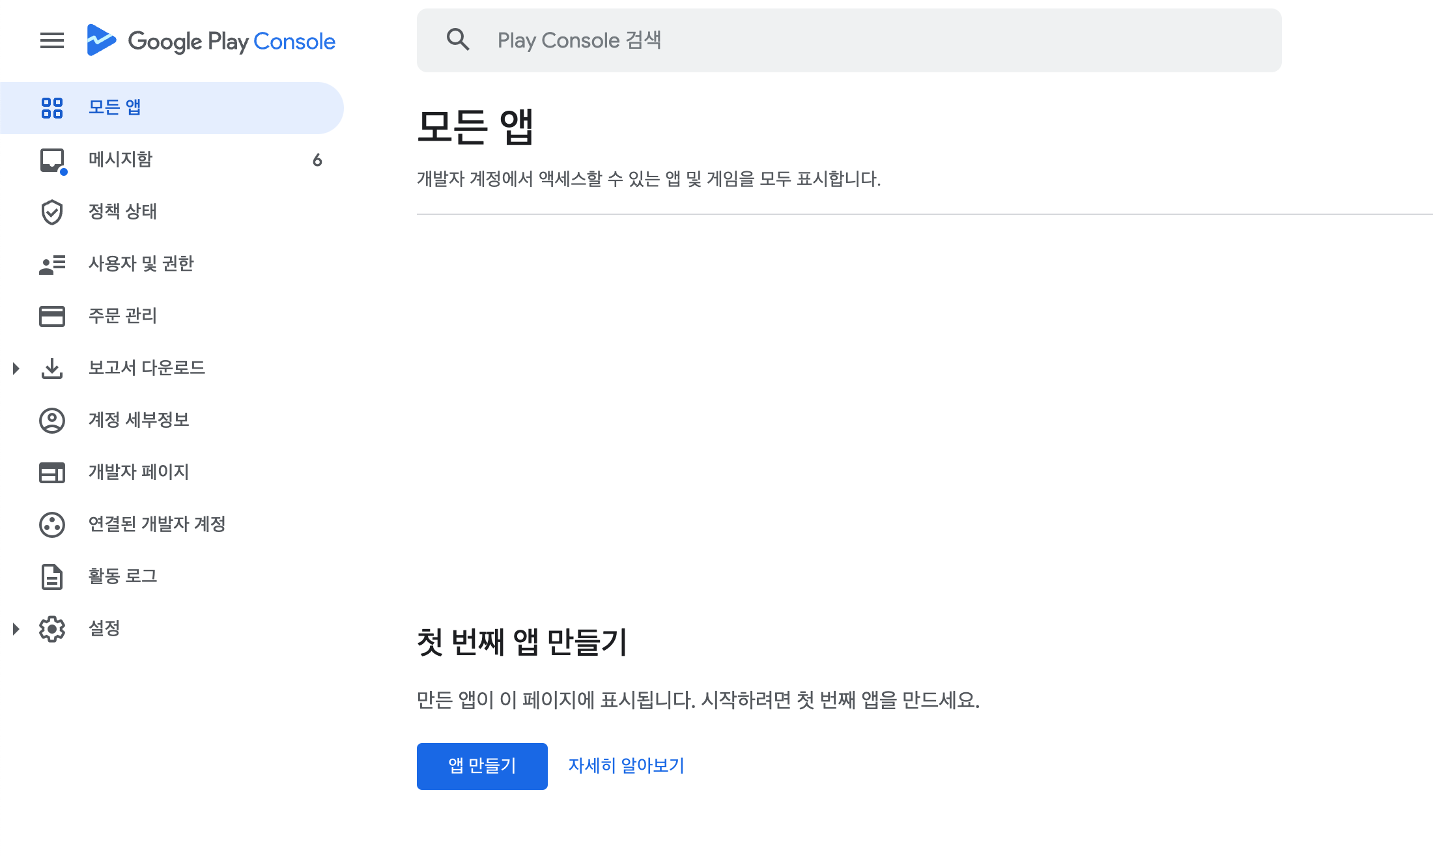Click the 개발자 페이지 layout icon
This screenshot has width=1433, height=857.
pos(52,472)
